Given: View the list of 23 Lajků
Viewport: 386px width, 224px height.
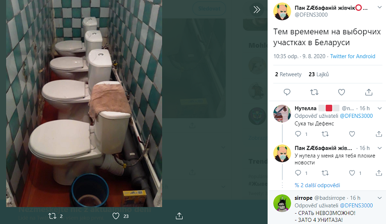Looking at the screenshot, I should (319, 74).
